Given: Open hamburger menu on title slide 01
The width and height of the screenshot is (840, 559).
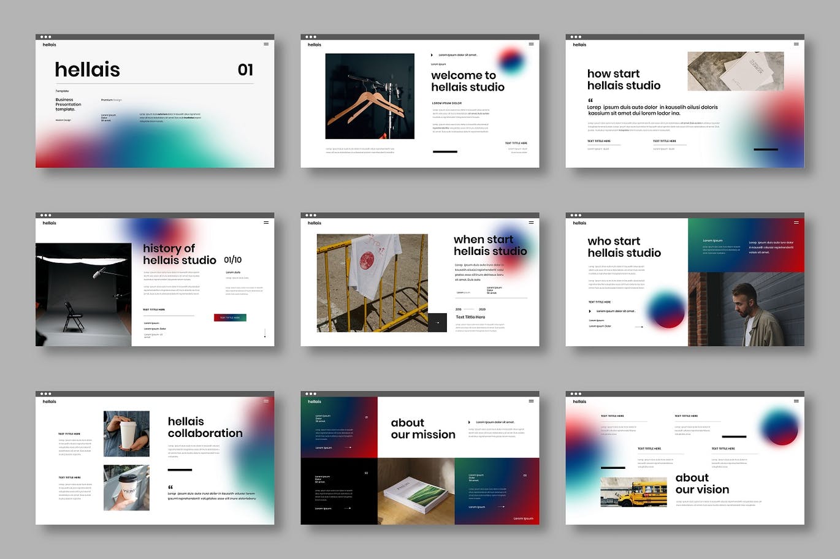Looking at the screenshot, I should [266, 44].
